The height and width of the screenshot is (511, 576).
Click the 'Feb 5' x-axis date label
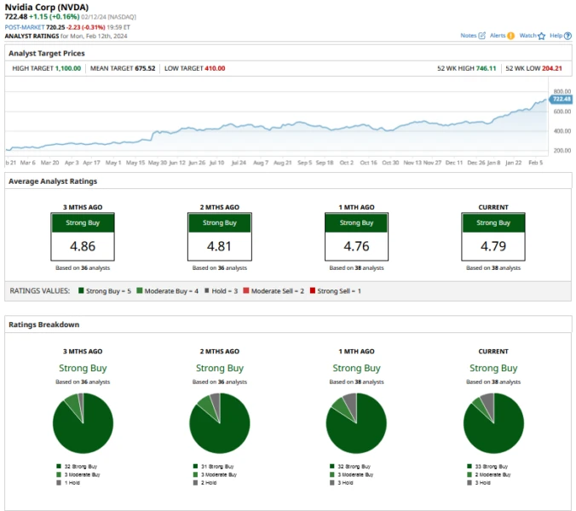(536, 163)
